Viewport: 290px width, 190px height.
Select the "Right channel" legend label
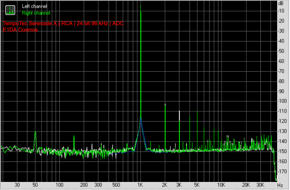pyautogui.click(x=36, y=13)
